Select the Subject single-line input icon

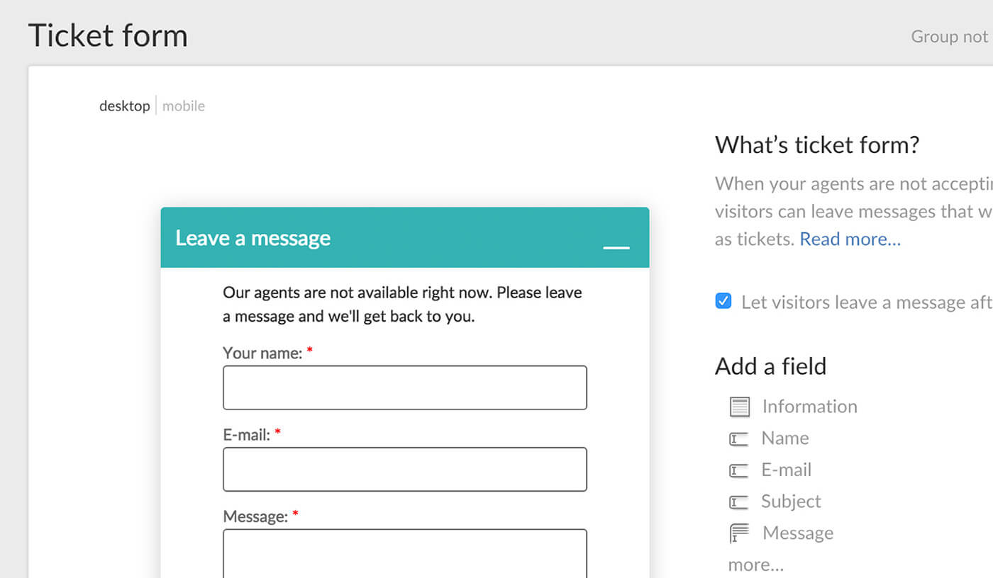coord(740,501)
